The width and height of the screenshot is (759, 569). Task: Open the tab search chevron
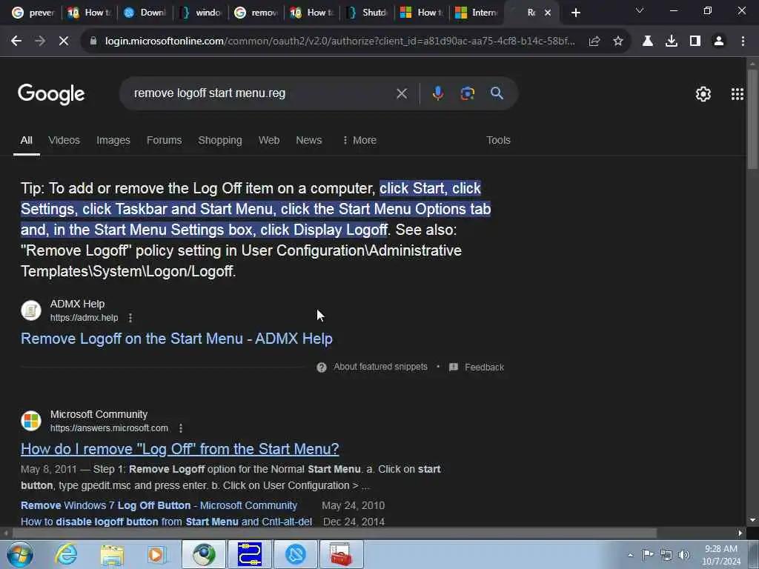[640, 10]
